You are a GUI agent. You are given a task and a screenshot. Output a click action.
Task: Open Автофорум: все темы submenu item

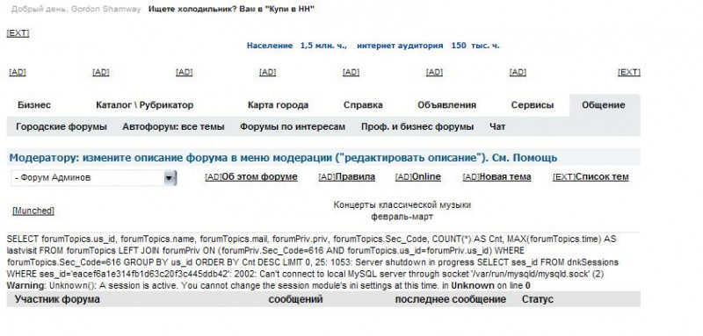[x=173, y=126]
